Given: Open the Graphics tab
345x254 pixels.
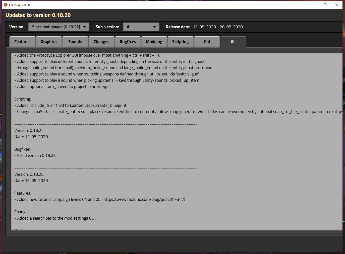Looking at the screenshot, I should pos(49,42).
